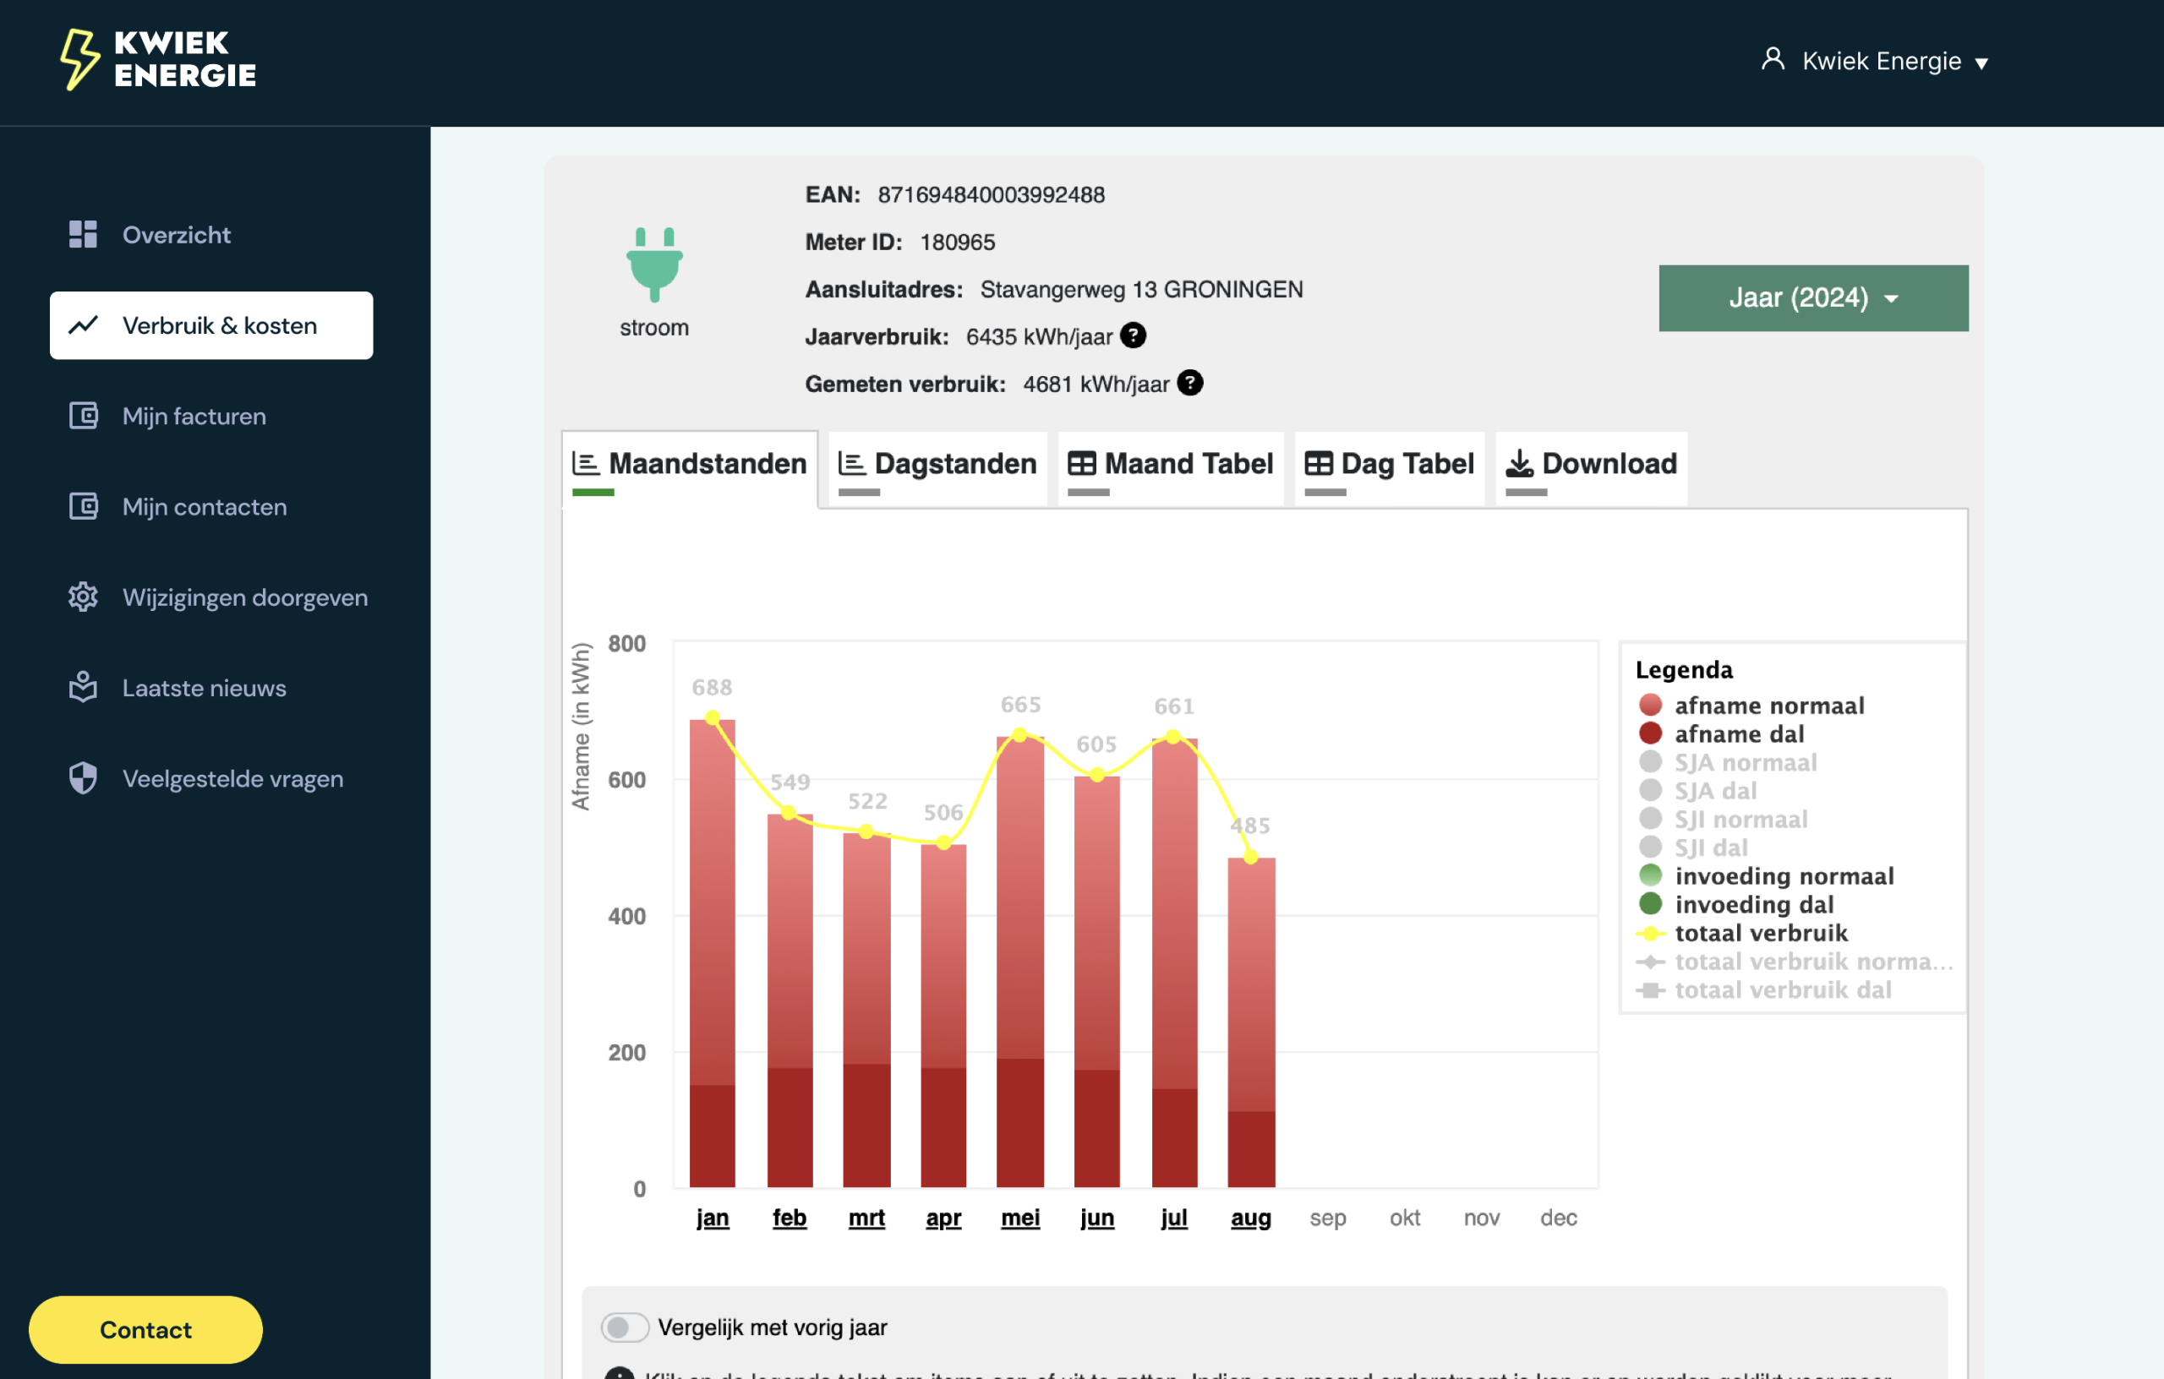This screenshot has width=2164, height=1379.
Task: Click the totaal verbruik yellow legend marker
Action: click(x=1650, y=934)
